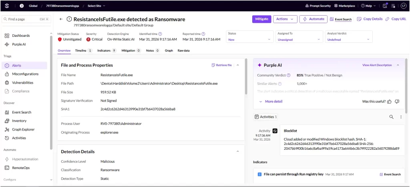Click the sidebar's vertical scrollbar
This screenshot has width=410, height=187.
(51, 93)
